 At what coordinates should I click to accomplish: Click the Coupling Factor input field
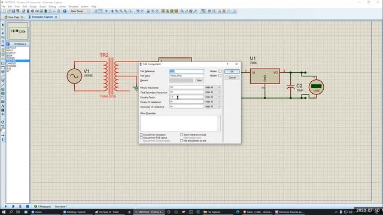(x=187, y=97)
